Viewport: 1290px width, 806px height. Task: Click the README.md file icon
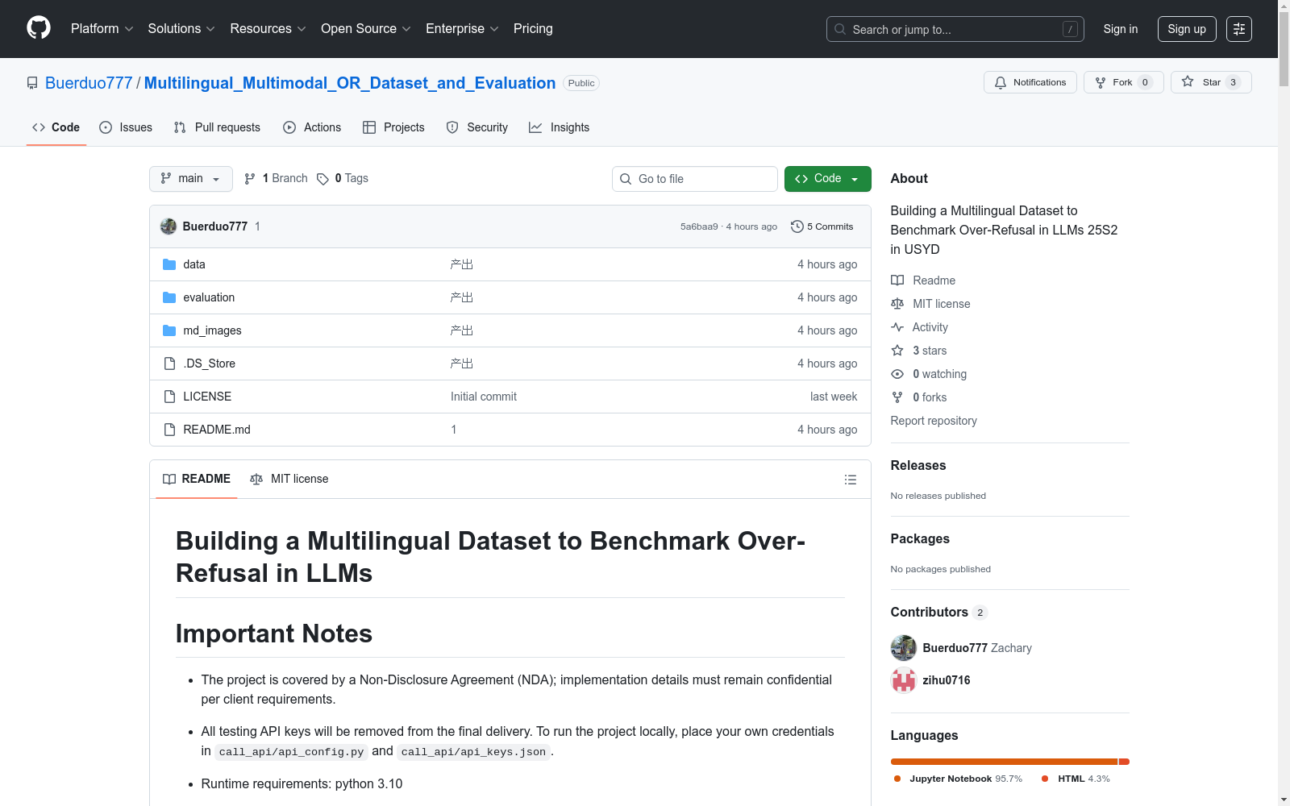pyautogui.click(x=169, y=430)
